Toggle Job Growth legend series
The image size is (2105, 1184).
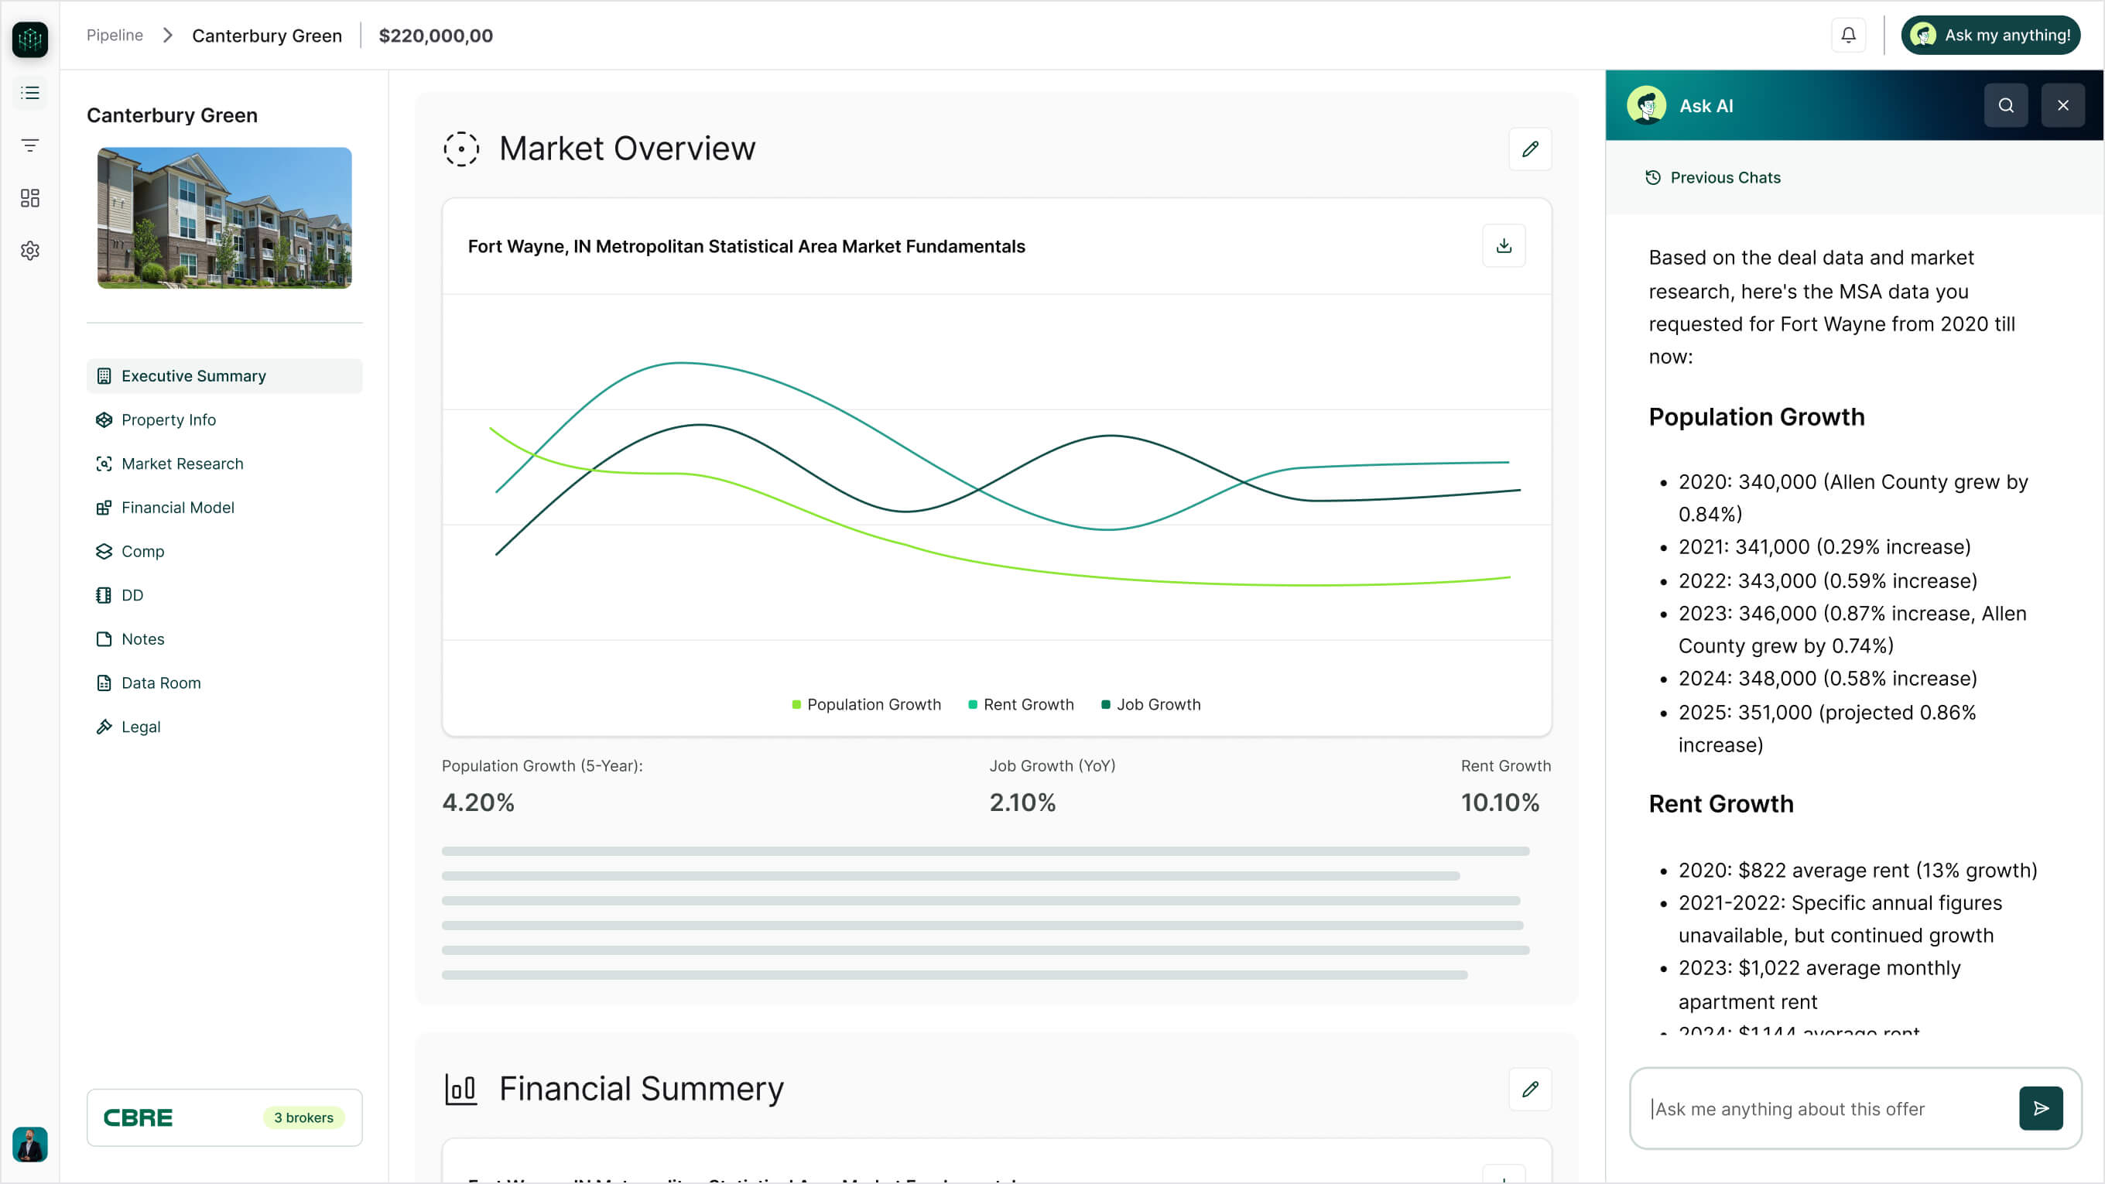click(1151, 704)
